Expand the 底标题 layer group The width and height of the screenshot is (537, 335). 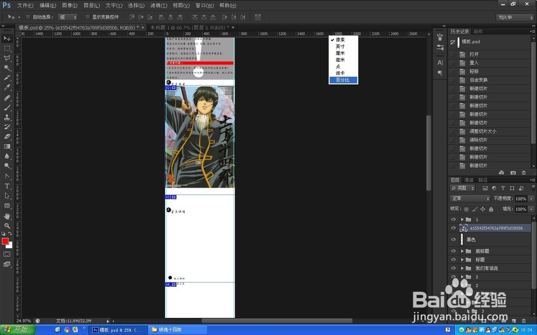pos(462,251)
